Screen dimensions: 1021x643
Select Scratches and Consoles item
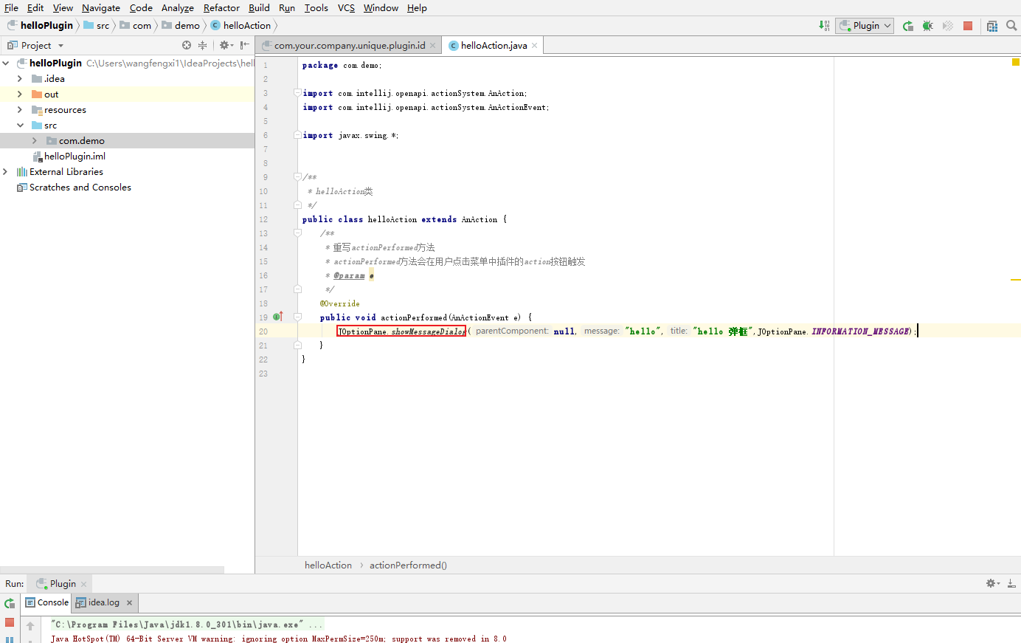80,187
